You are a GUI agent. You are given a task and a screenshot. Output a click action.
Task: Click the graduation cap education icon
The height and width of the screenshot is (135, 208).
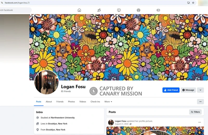click(37, 118)
